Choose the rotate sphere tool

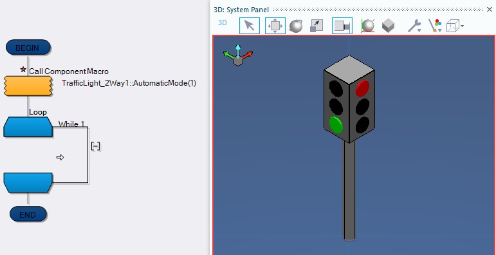[296, 26]
